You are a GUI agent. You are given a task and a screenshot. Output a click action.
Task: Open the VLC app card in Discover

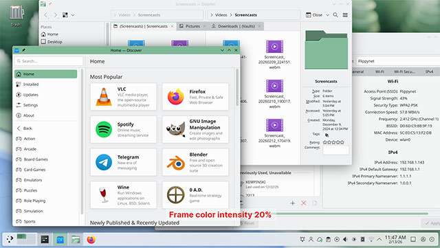(x=123, y=97)
